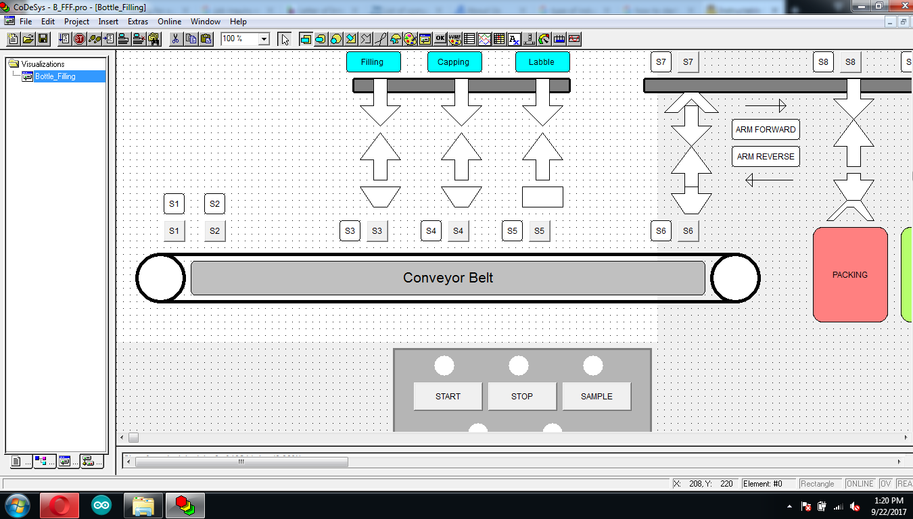Image resolution: width=913 pixels, height=519 pixels.
Task: Insert a Button element using the OK icon
Action: [440, 39]
